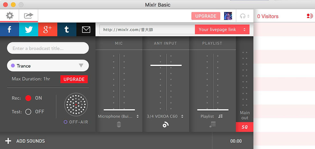Viewport: 315px width, 149px height.
Task: Open the Your livepage link dropdown
Action: (222, 30)
